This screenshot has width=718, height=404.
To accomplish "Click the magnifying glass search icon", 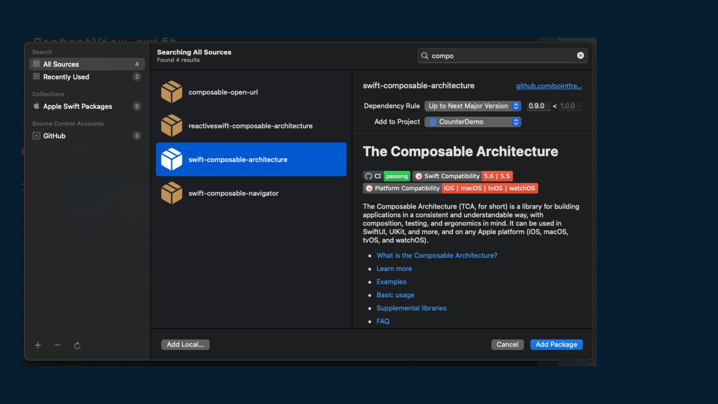I will pyautogui.click(x=425, y=56).
